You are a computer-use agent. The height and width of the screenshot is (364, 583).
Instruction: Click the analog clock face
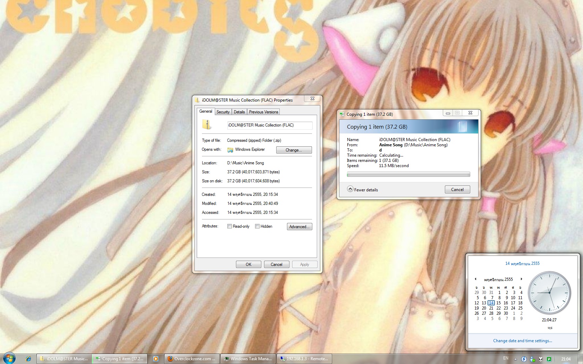[x=549, y=293]
